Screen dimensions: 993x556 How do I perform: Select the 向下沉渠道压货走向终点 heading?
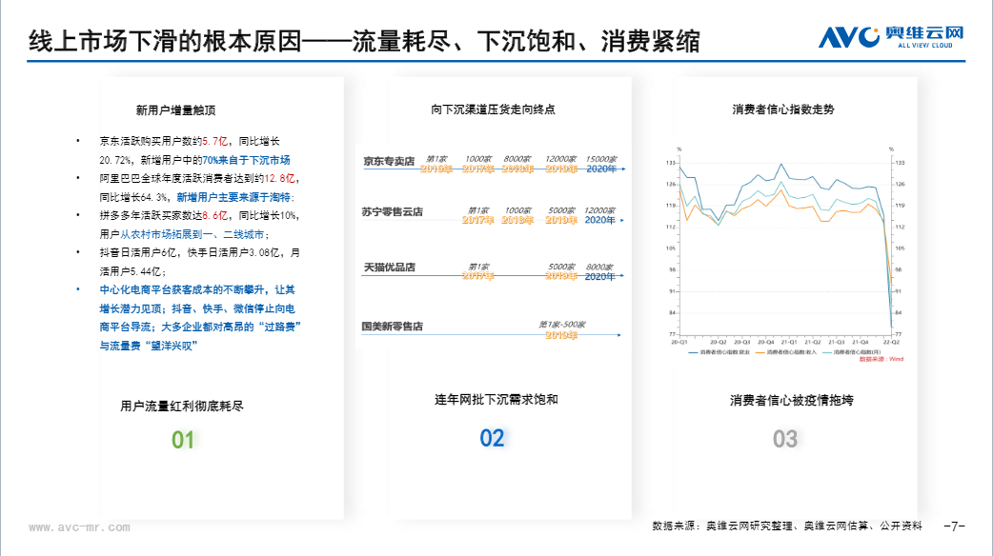coord(492,109)
